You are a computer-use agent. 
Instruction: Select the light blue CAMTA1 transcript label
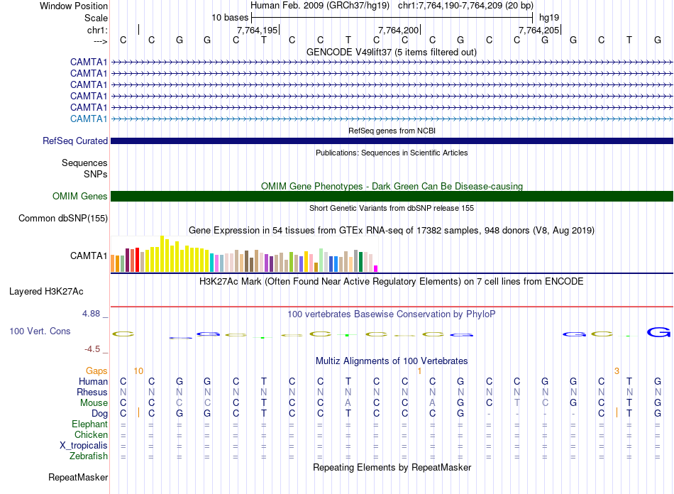(x=89, y=119)
